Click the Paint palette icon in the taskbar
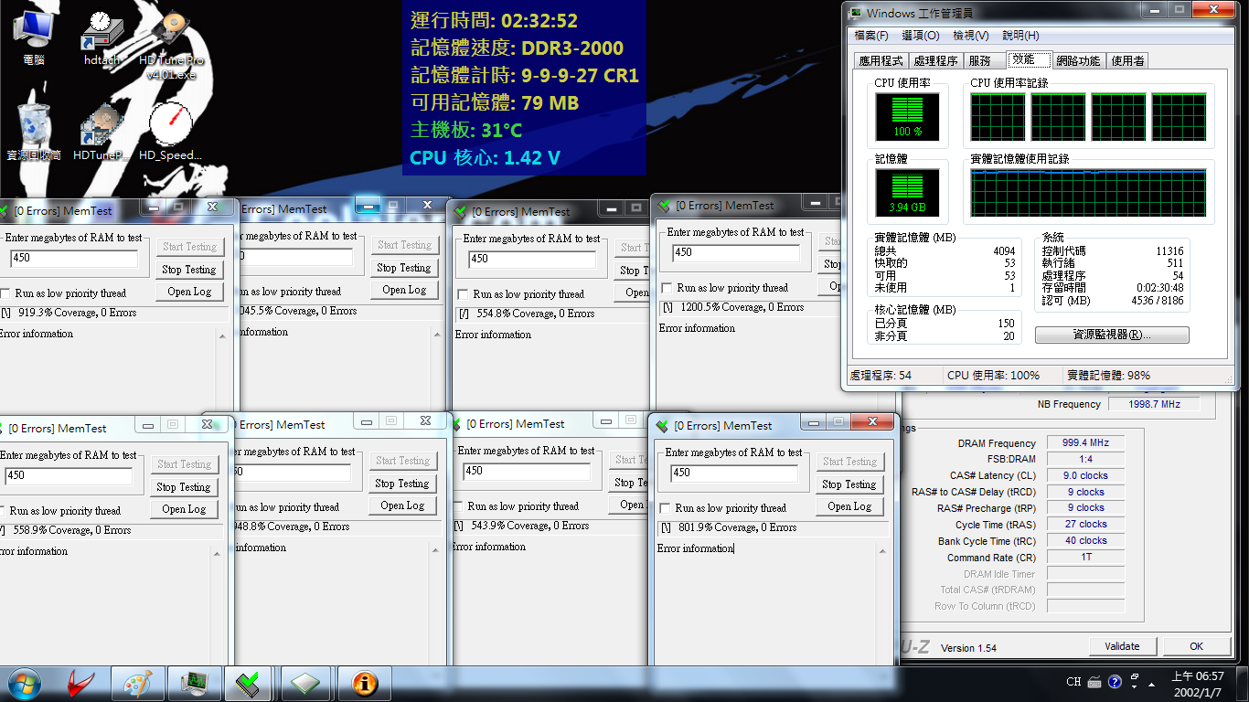 (x=139, y=683)
